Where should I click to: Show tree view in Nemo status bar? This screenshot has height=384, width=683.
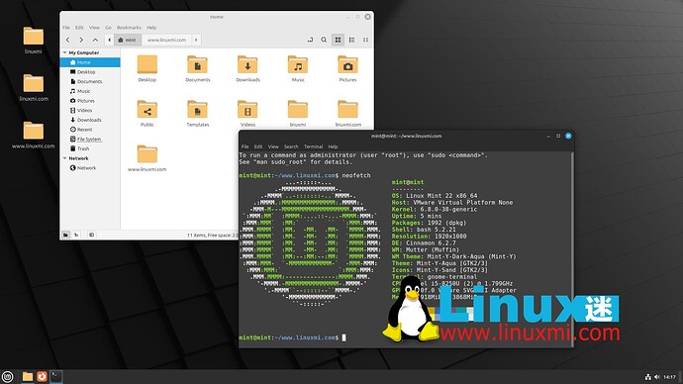pos(76,235)
